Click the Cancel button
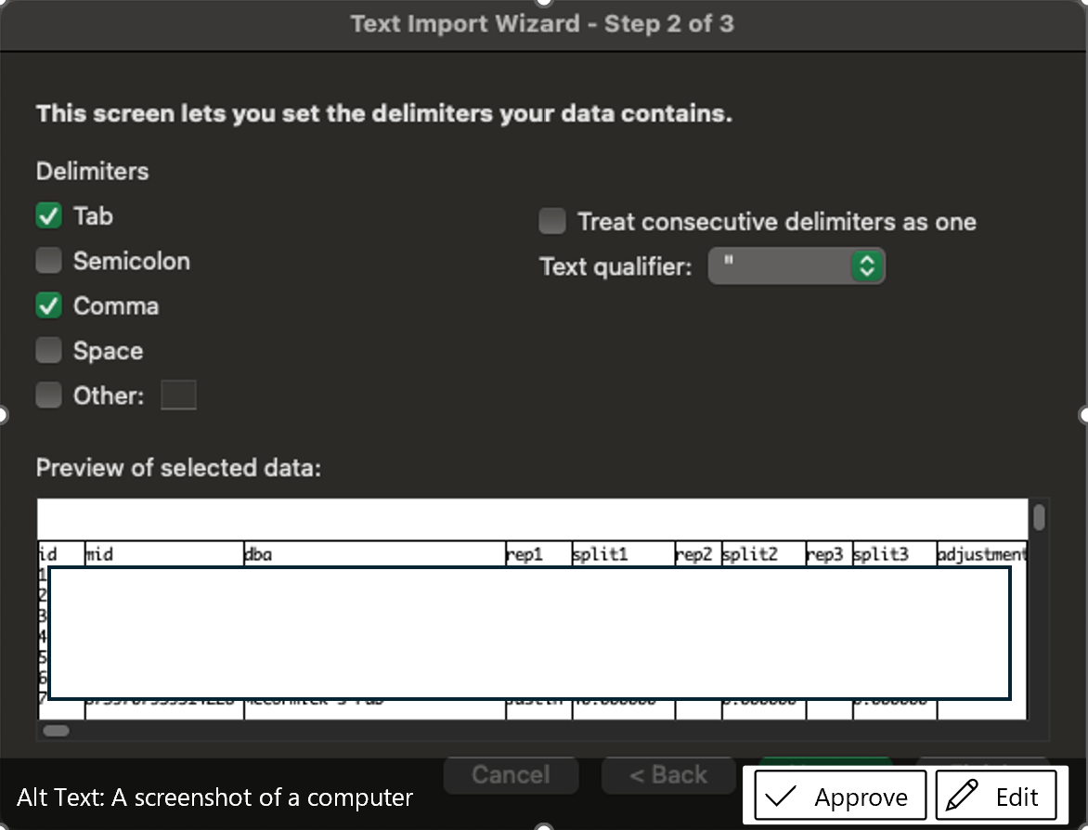Viewport: 1088px width, 830px height. tap(511, 774)
